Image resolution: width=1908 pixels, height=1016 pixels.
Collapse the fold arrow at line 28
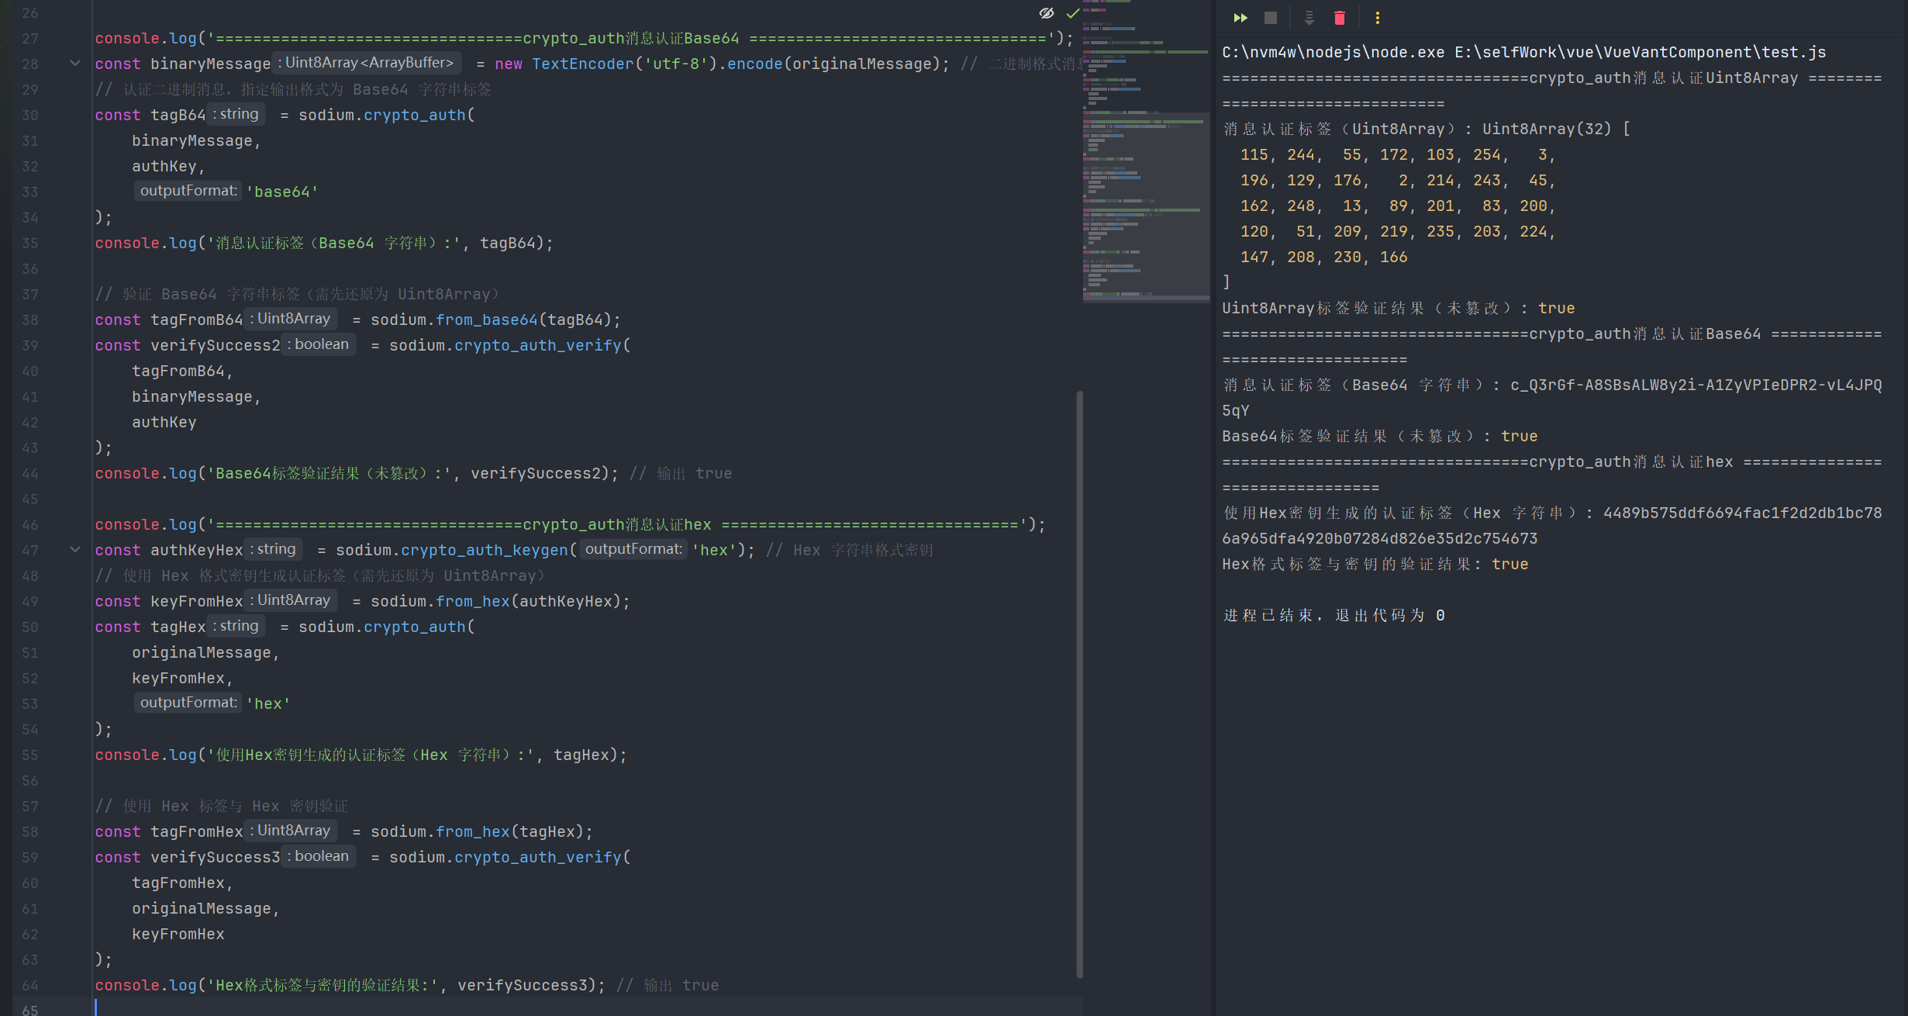click(75, 64)
